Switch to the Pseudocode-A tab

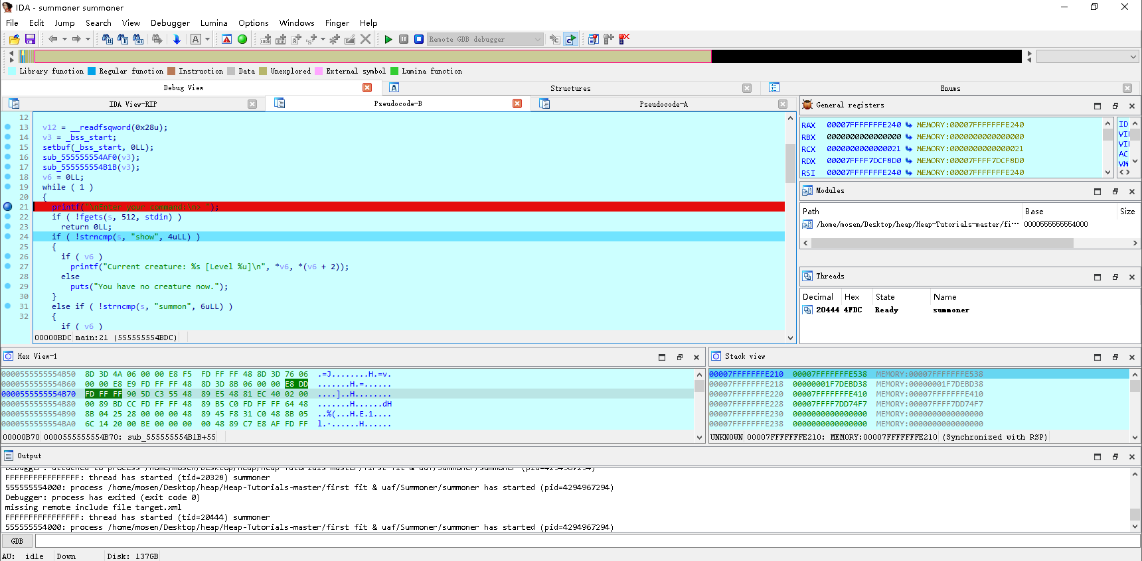(x=663, y=103)
